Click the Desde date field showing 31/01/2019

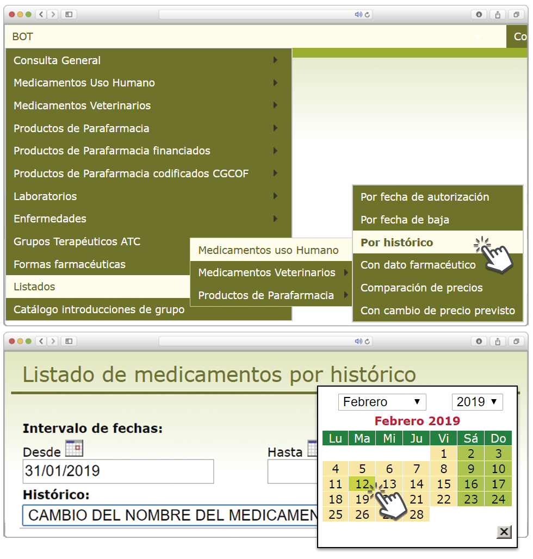coord(118,471)
